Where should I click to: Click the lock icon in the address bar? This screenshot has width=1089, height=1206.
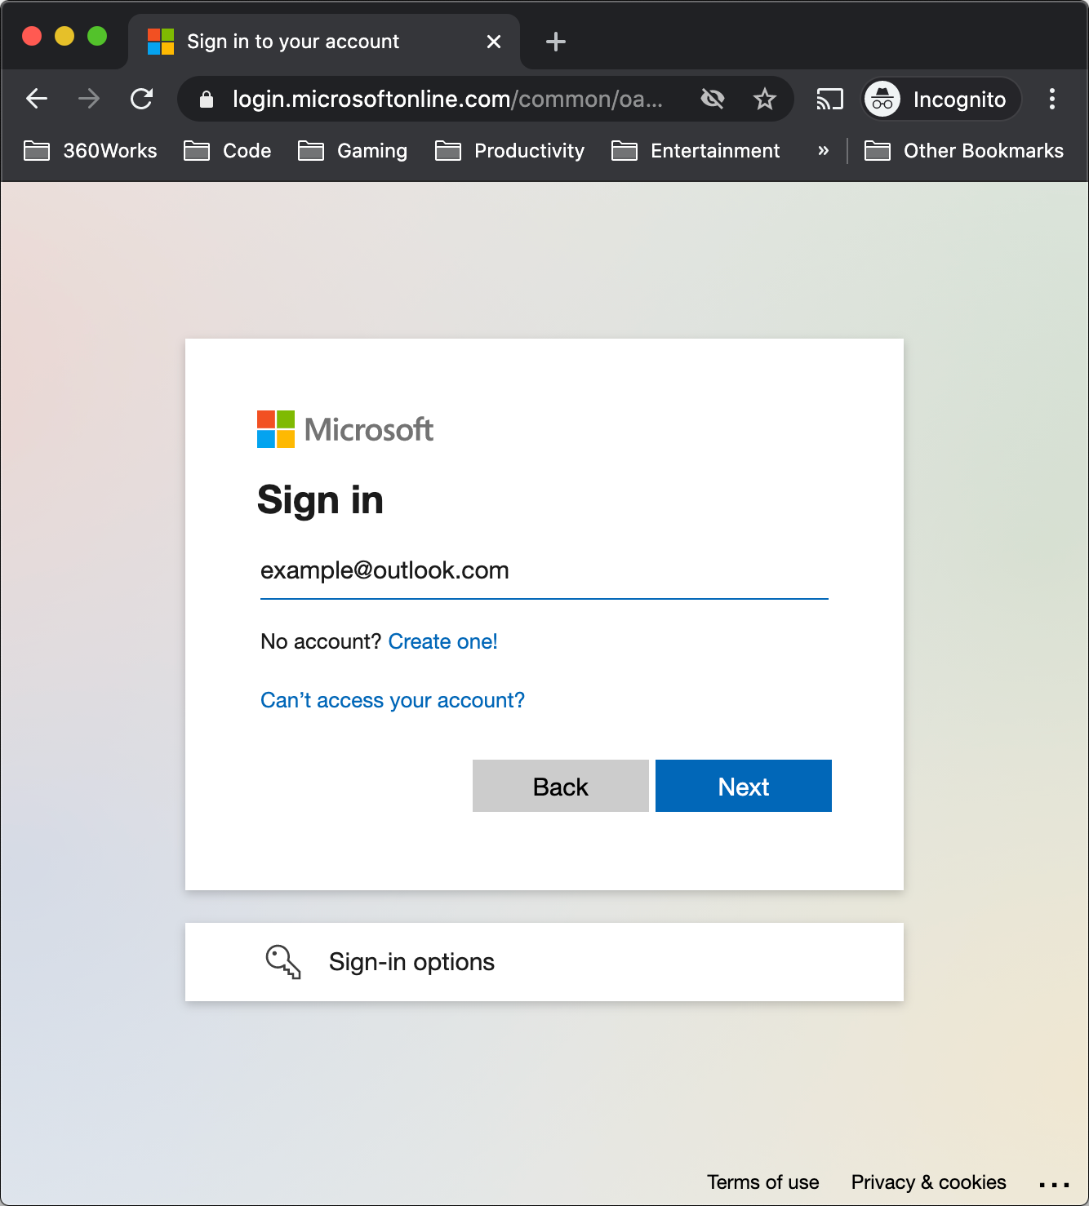(207, 100)
